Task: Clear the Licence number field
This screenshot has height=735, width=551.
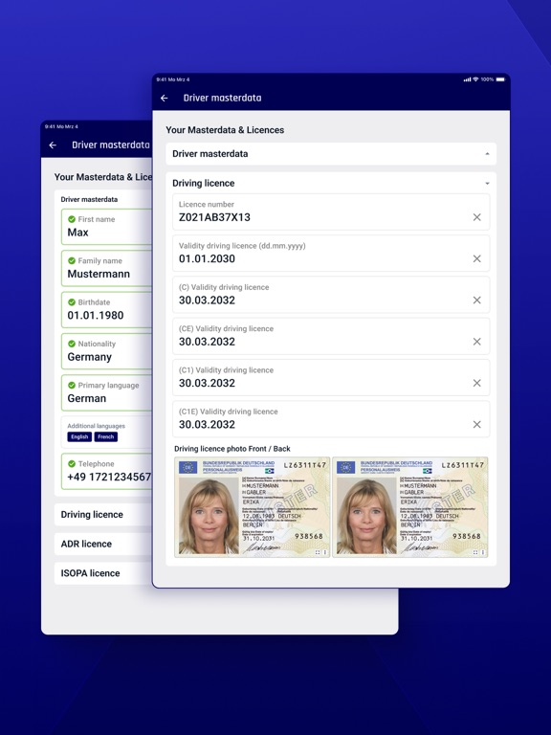Action: (x=476, y=217)
